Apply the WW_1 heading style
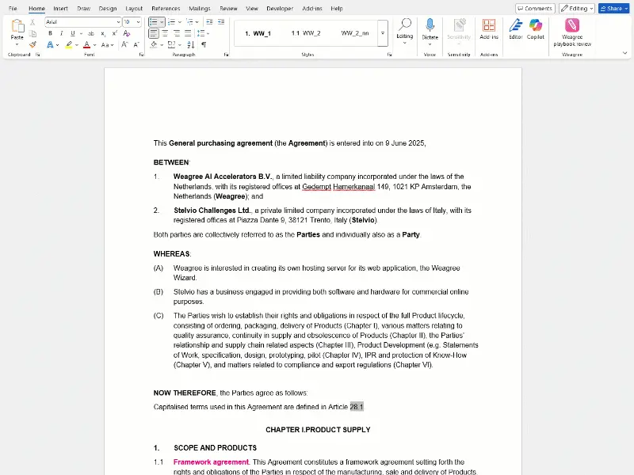 [258, 33]
